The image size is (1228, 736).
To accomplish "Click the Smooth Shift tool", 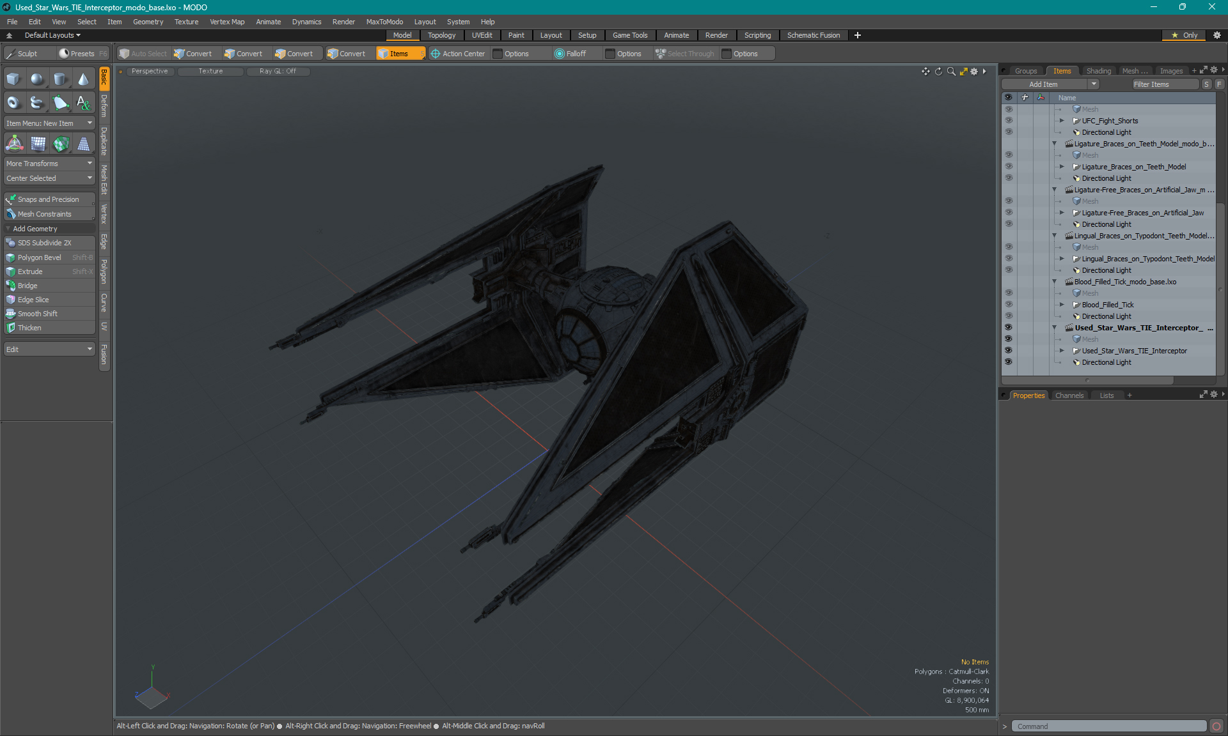I will pyautogui.click(x=49, y=314).
